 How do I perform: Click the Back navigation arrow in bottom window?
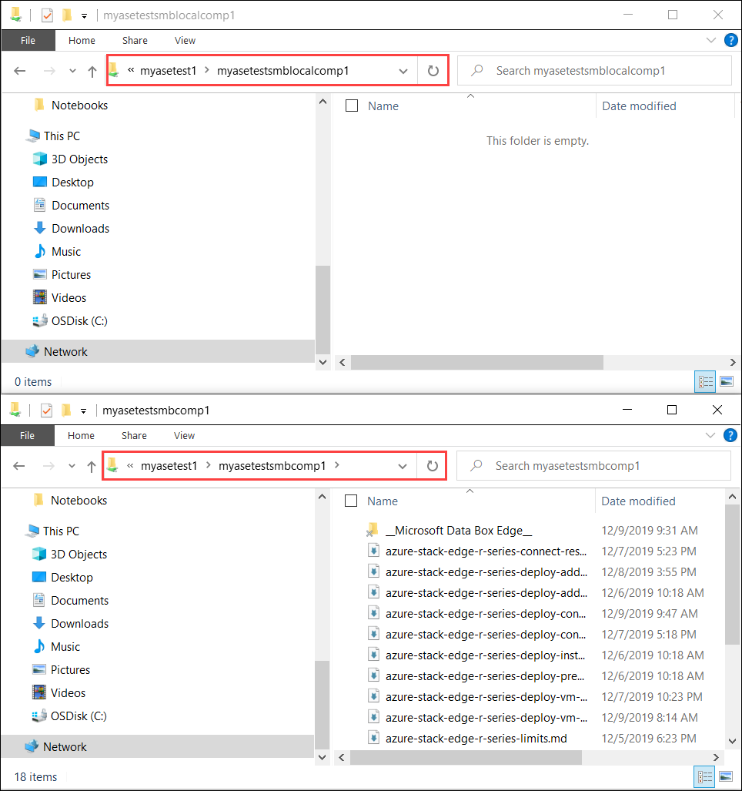(19, 465)
